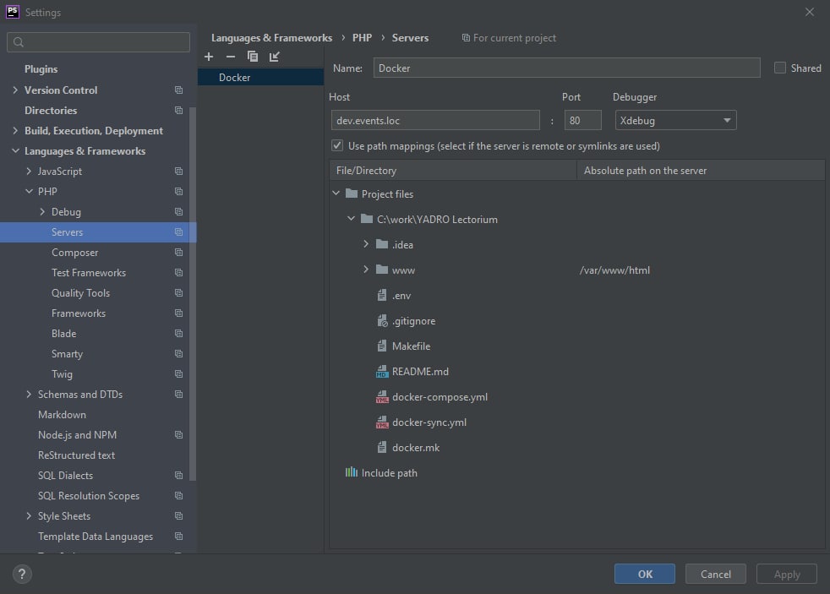The height and width of the screenshot is (594, 830).
Task: Open SQL Resolution Scopes settings
Action: (89, 496)
